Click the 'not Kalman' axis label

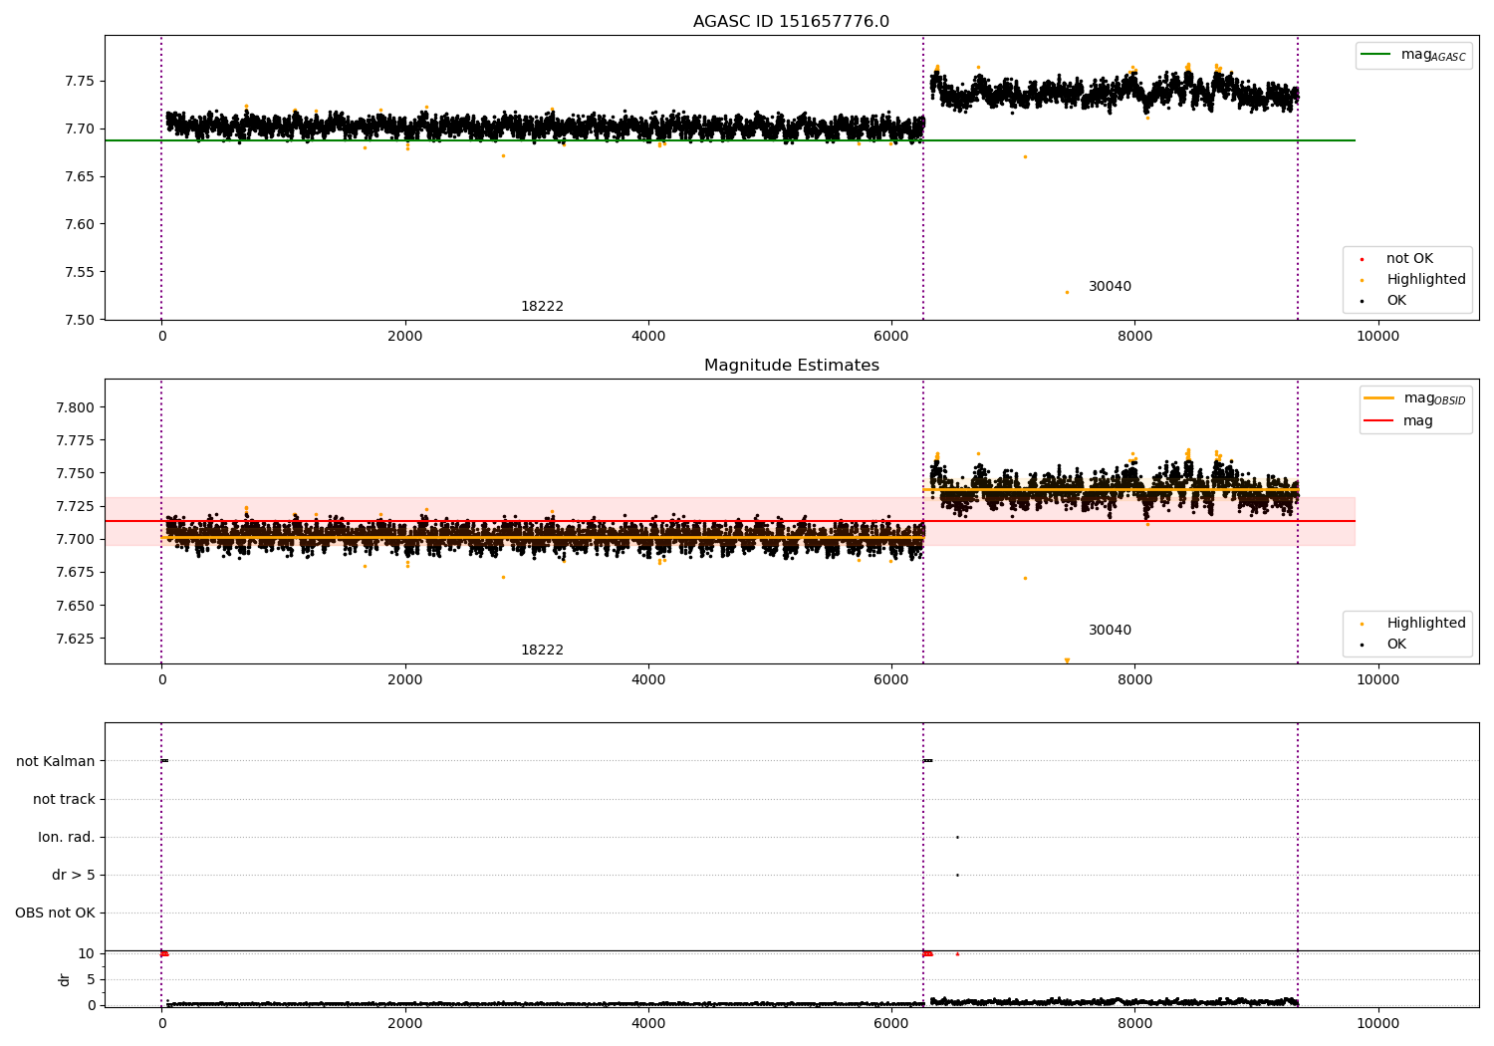pos(56,762)
